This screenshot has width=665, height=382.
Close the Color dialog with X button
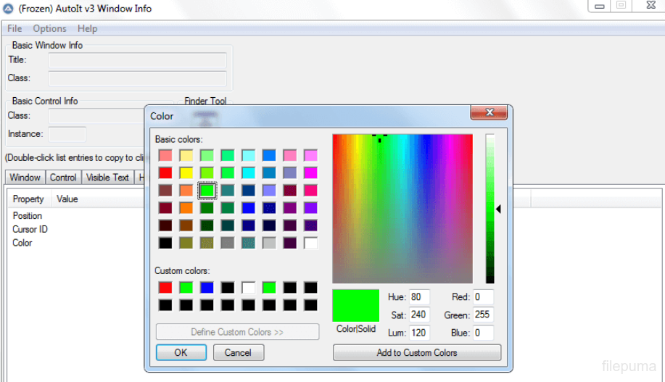pos(488,113)
